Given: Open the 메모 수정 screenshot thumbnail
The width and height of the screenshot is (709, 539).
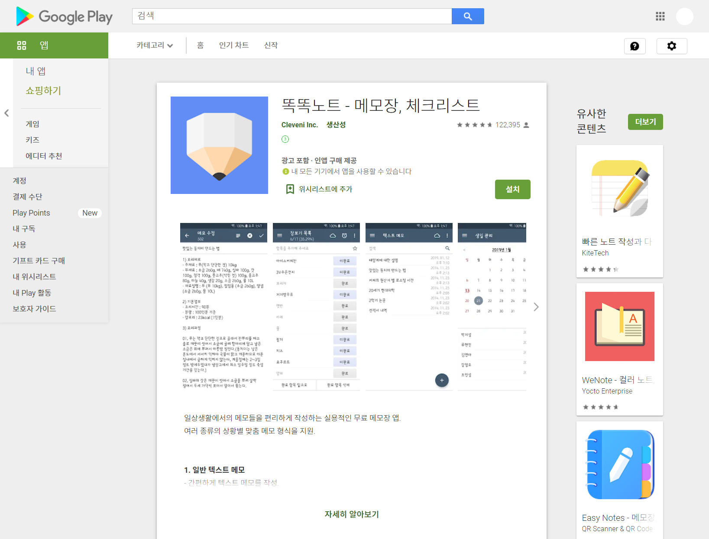Looking at the screenshot, I should click(x=223, y=307).
